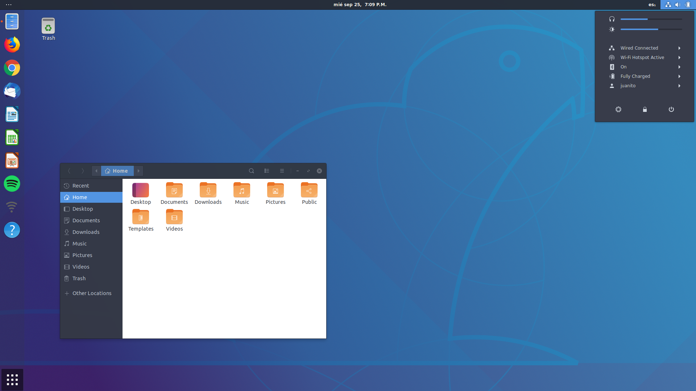
Task: Open the search in file manager
Action: tap(251, 171)
